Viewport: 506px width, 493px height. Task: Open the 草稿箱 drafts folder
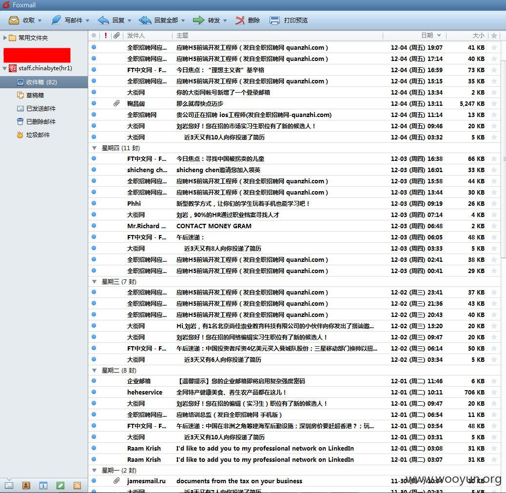(x=35, y=95)
